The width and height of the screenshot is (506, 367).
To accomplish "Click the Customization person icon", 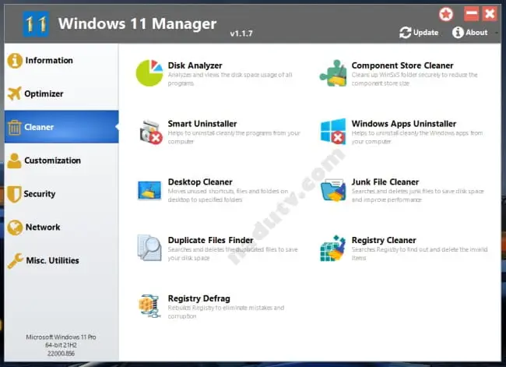I will pyautogui.click(x=14, y=161).
